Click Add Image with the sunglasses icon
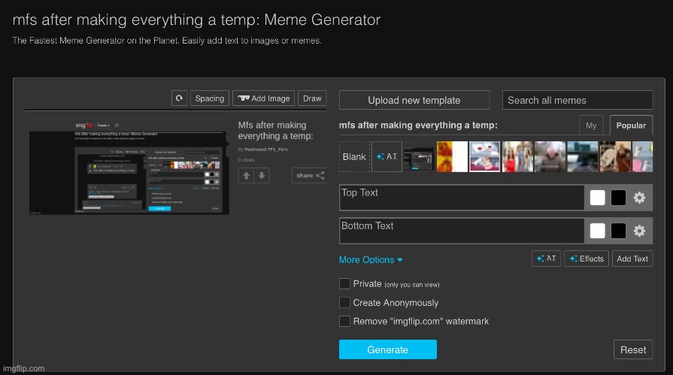The height and width of the screenshot is (375, 673). coord(263,98)
